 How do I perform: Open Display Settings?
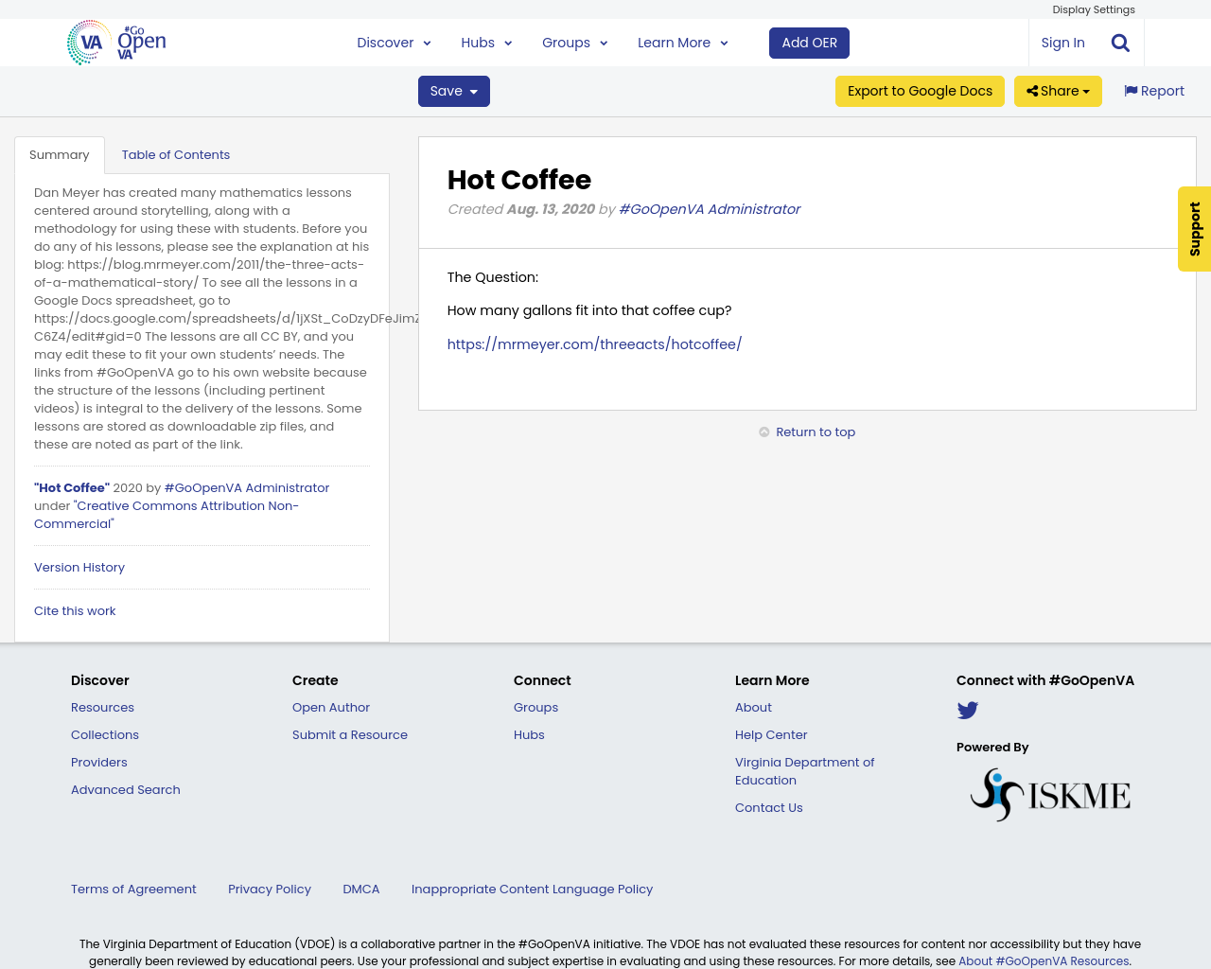click(1094, 9)
